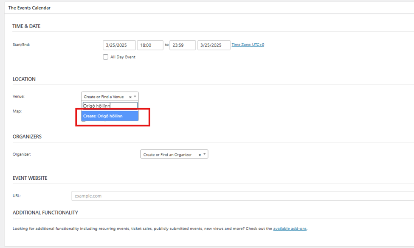The width and height of the screenshot is (414, 248).
Task: Click the event website URL input
Action: click(x=242, y=196)
